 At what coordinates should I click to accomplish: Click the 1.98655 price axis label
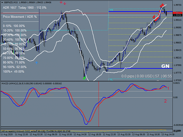coord(178,43)
